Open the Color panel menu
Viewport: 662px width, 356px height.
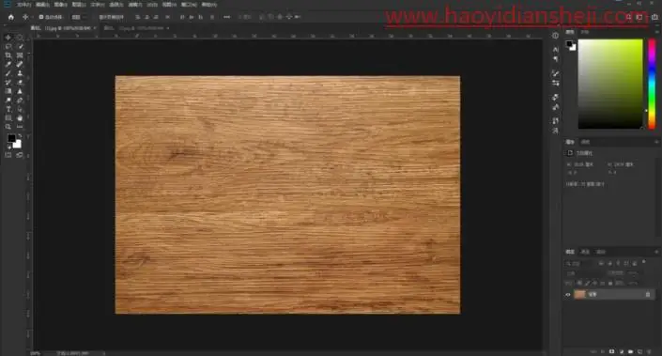[656, 32]
